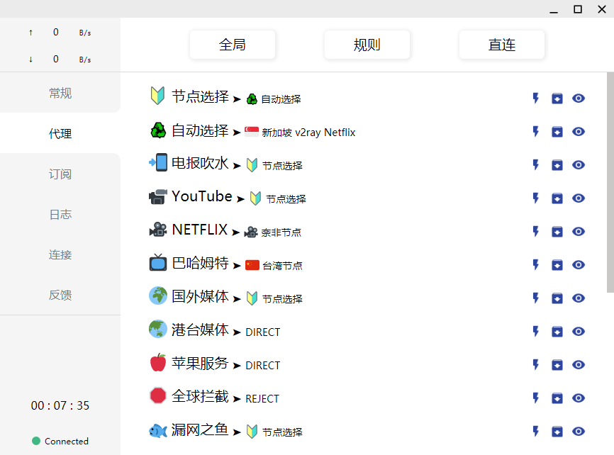Click the 台湾节点 label in 巴哈姆特 row

coord(282,266)
